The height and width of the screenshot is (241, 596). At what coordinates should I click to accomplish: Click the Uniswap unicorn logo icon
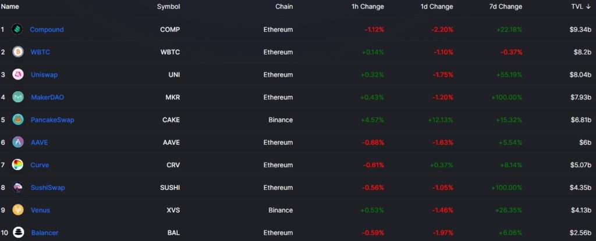point(17,74)
